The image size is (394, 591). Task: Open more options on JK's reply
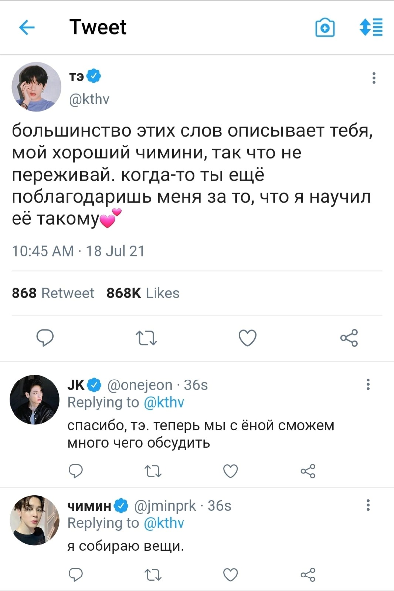[x=368, y=385]
